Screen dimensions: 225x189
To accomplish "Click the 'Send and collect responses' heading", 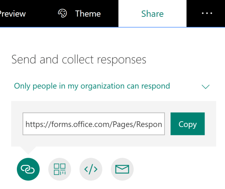I will pyautogui.click(x=79, y=59).
